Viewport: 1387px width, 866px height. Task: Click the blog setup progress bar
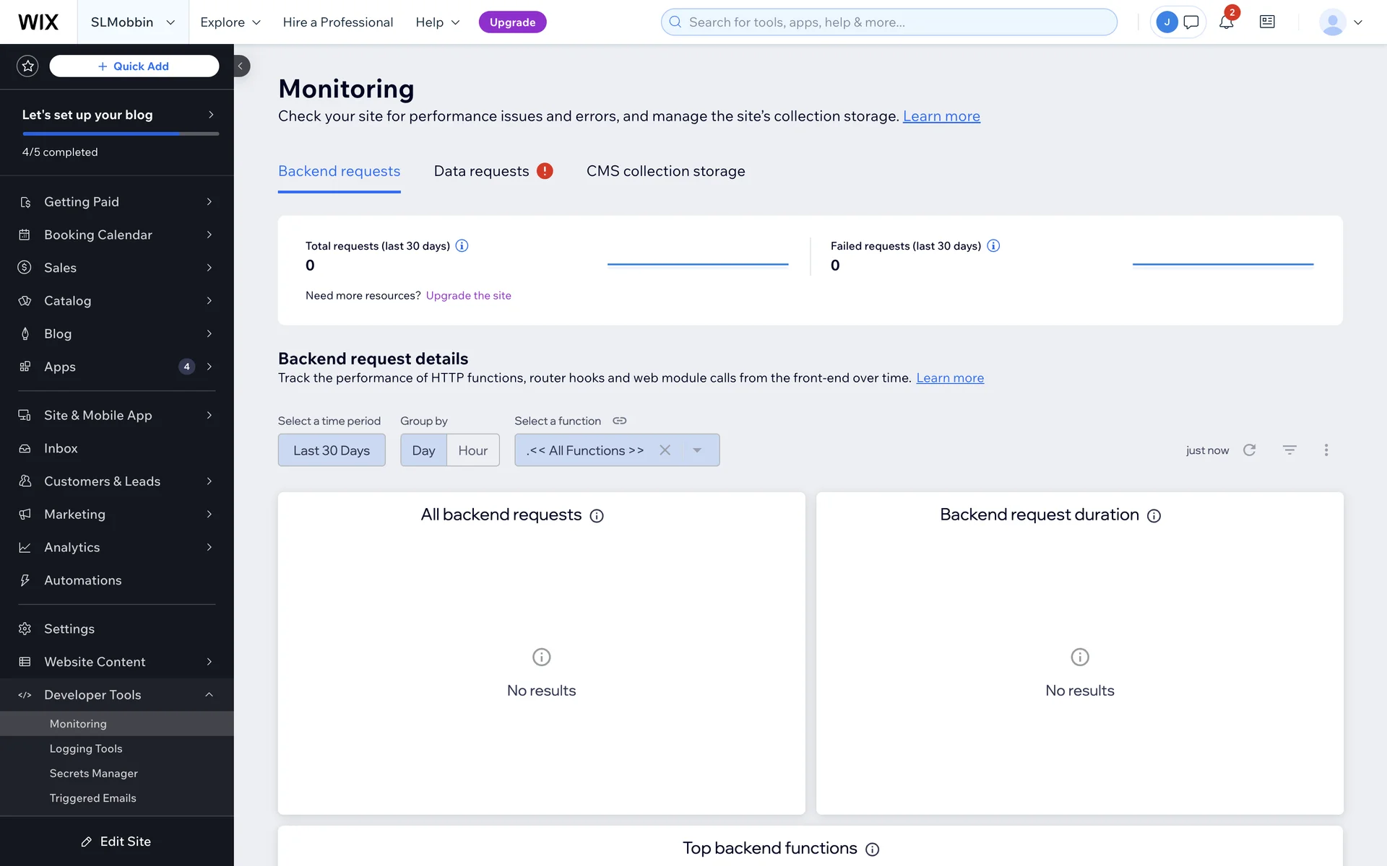pyautogui.click(x=121, y=134)
